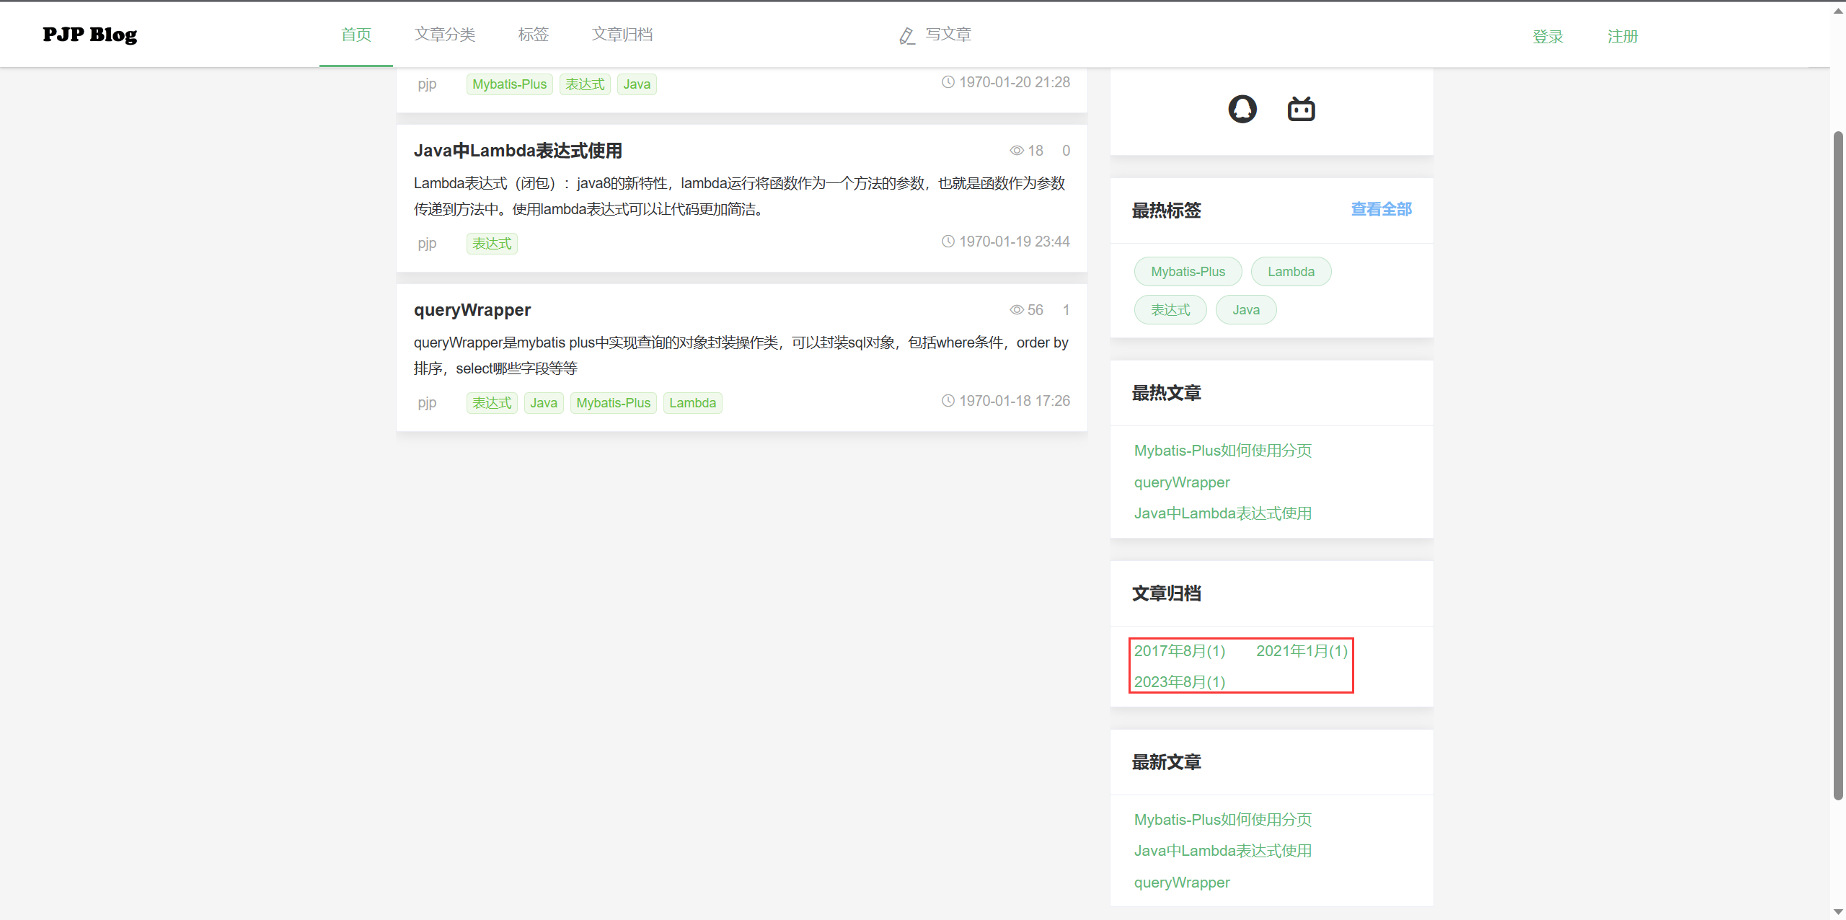Open Mybatis-Plus如何使用分页 under 最热文章
The height and width of the screenshot is (920, 1846).
(1222, 451)
